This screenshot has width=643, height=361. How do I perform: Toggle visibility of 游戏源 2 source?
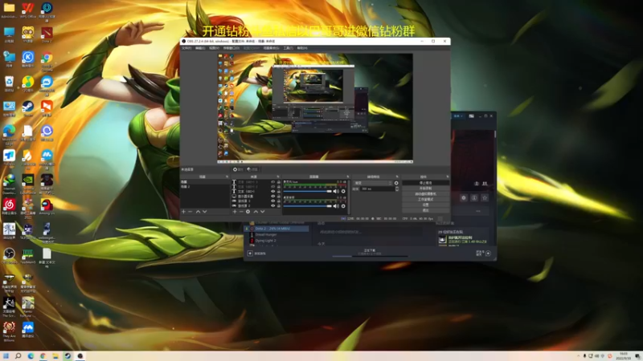pyautogui.click(x=272, y=206)
